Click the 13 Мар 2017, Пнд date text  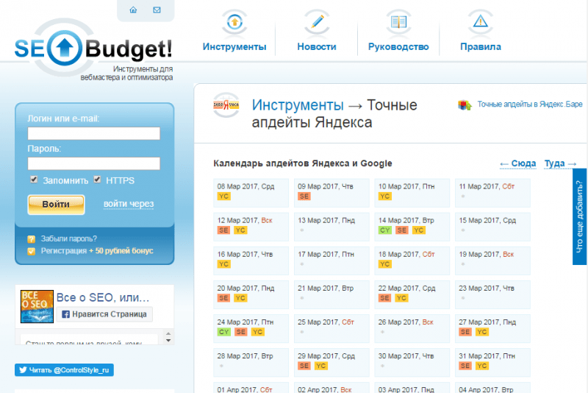[326, 220]
